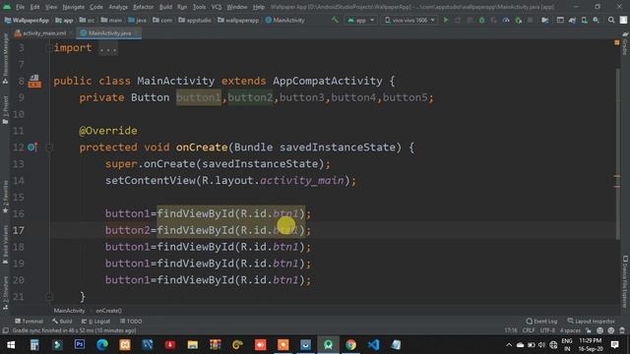Change CRLF line separator in status bar
The image size is (630, 354).
pos(529,330)
